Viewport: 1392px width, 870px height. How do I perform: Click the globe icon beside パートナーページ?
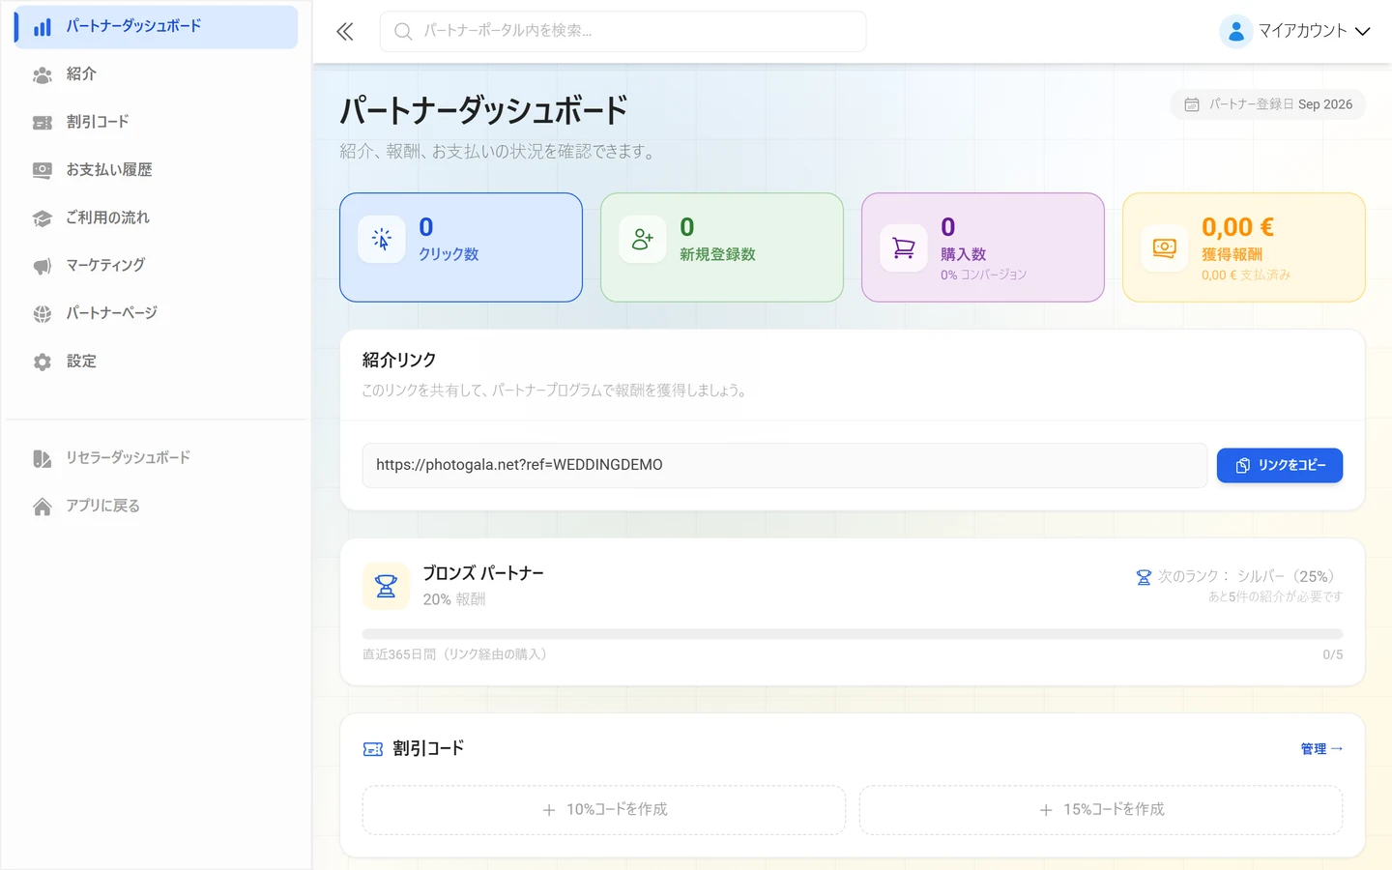(x=43, y=314)
